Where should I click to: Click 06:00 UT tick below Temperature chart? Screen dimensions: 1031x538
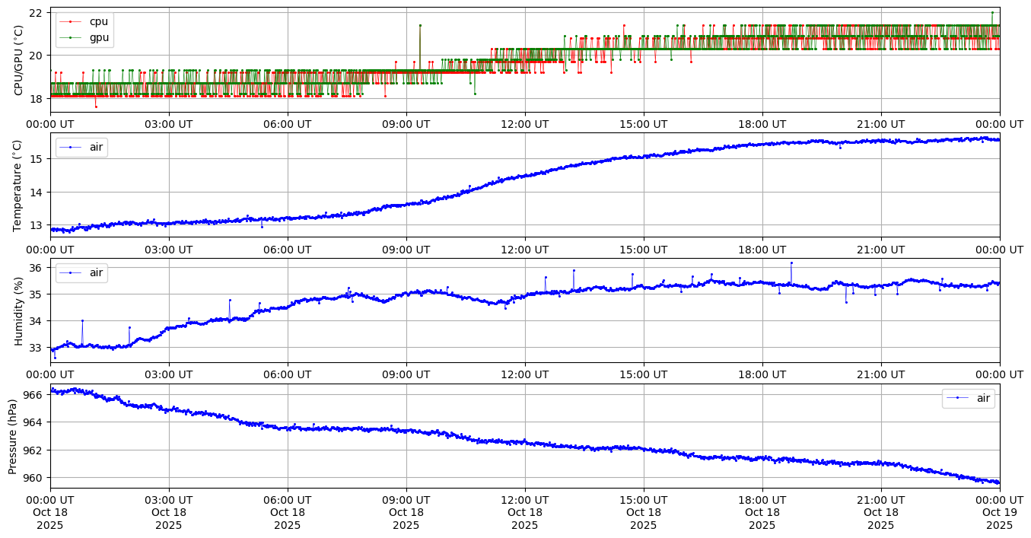(288, 249)
